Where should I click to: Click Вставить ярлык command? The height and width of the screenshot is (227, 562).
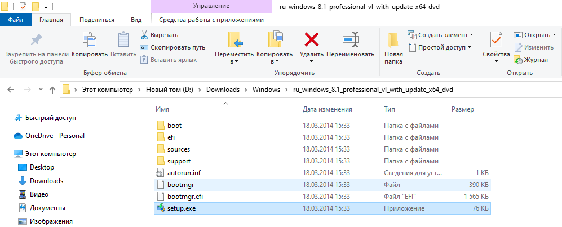point(168,60)
